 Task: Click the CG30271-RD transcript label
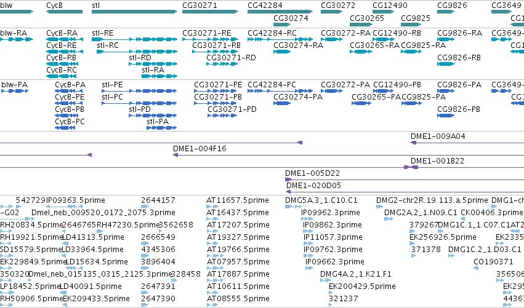[232, 58]
